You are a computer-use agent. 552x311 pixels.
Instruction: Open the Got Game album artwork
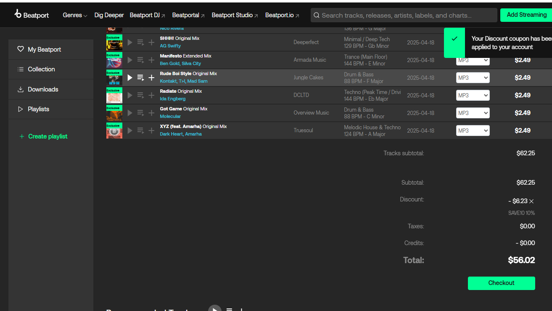pyautogui.click(x=114, y=112)
